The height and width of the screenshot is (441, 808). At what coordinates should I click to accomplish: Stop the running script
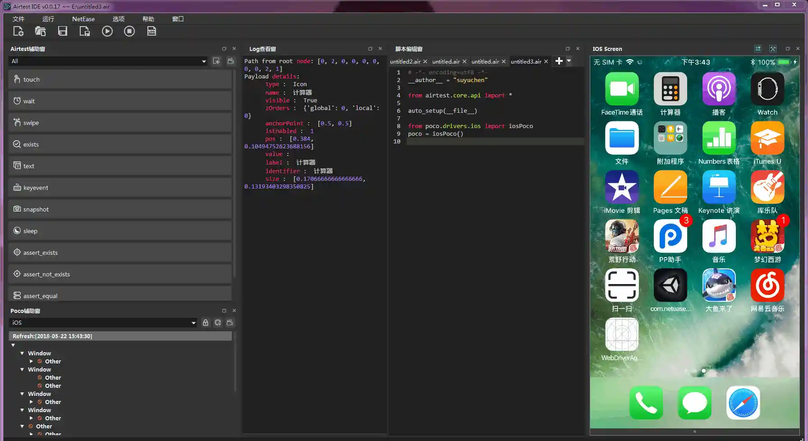pyautogui.click(x=129, y=31)
